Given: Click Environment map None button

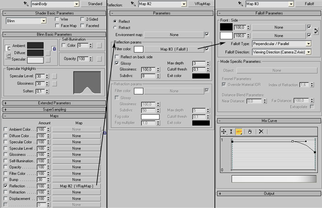Looking at the screenshot, I should coord(174,35).
